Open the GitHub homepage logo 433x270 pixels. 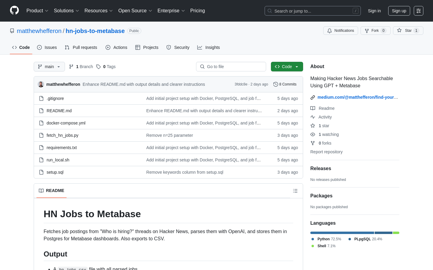14,10
